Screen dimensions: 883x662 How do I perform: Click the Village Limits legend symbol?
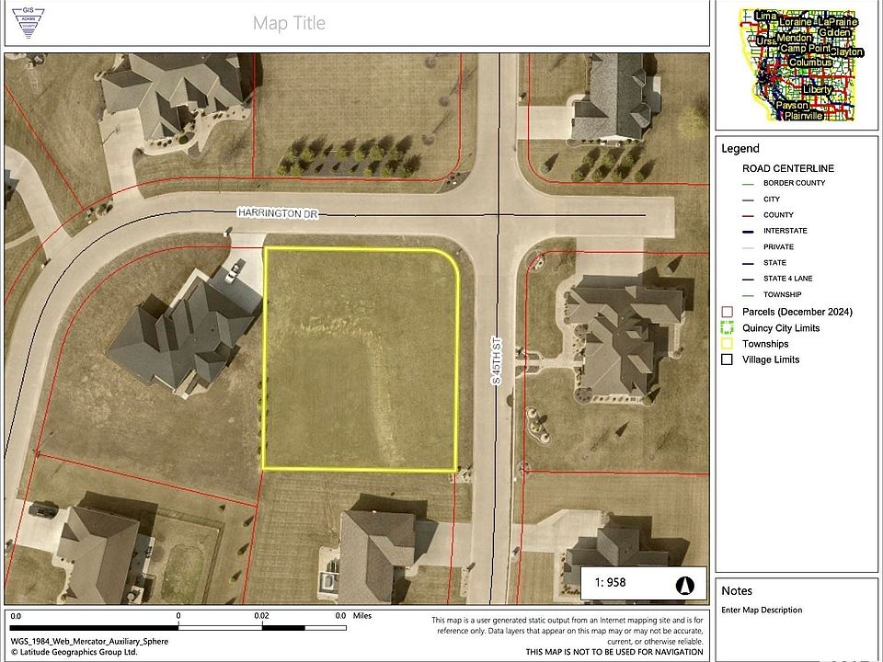727,360
